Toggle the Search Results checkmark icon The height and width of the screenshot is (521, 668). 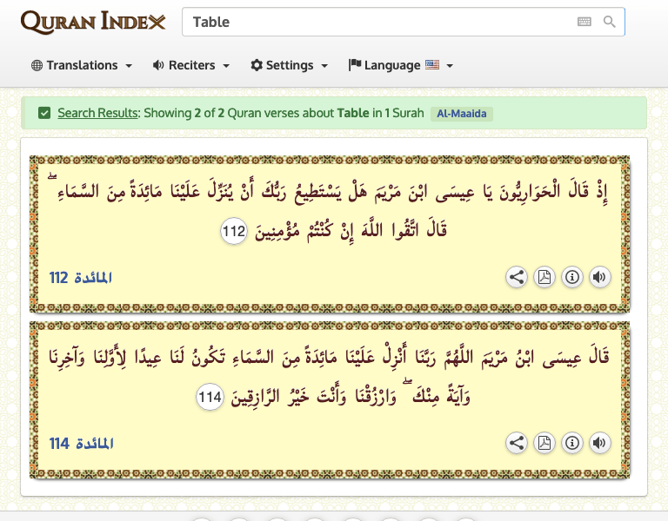[44, 113]
